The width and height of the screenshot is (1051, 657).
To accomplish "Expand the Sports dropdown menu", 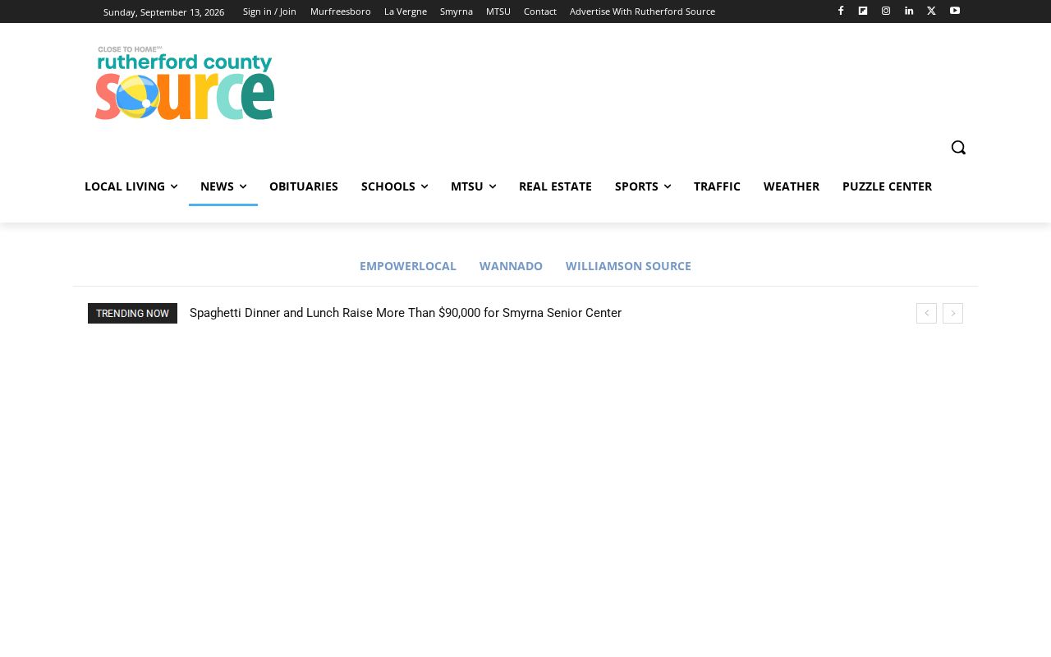I will (x=643, y=186).
